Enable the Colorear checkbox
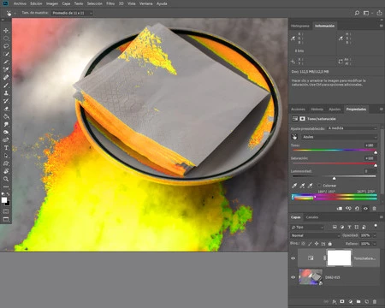The image size is (385, 308). click(x=319, y=186)
